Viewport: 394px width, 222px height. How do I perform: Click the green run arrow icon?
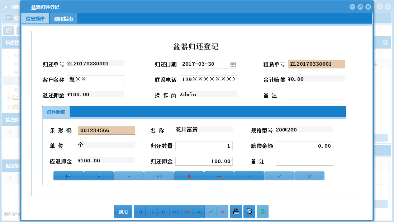point(262,211)
